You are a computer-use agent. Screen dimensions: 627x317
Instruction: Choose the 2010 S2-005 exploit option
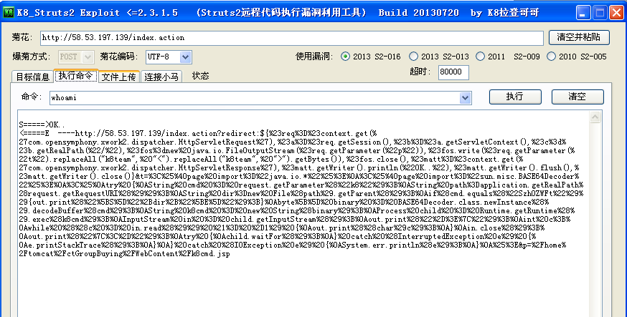click(x=551, y=57)
